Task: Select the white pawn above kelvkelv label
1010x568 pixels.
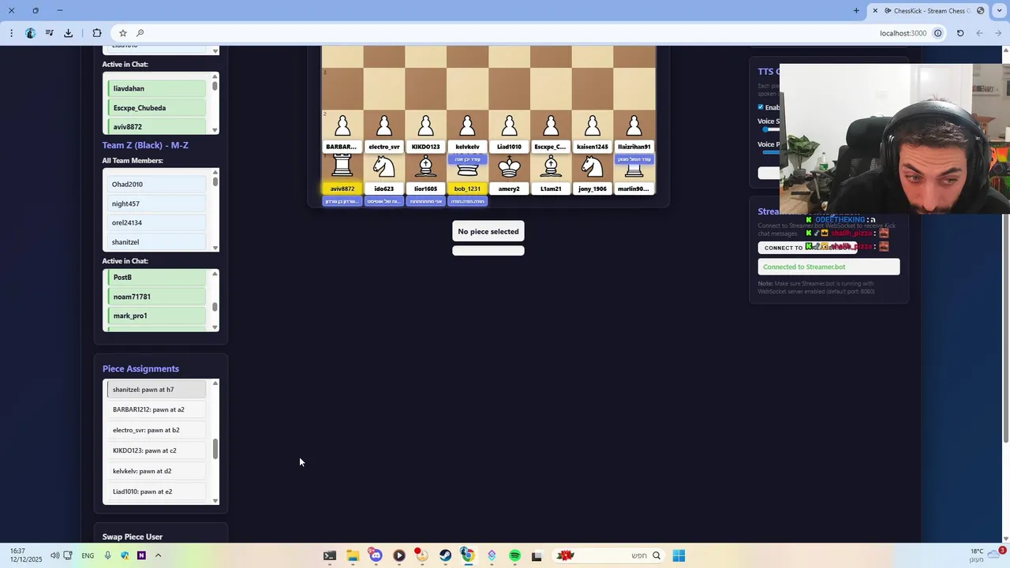Action: pos(467,125)
